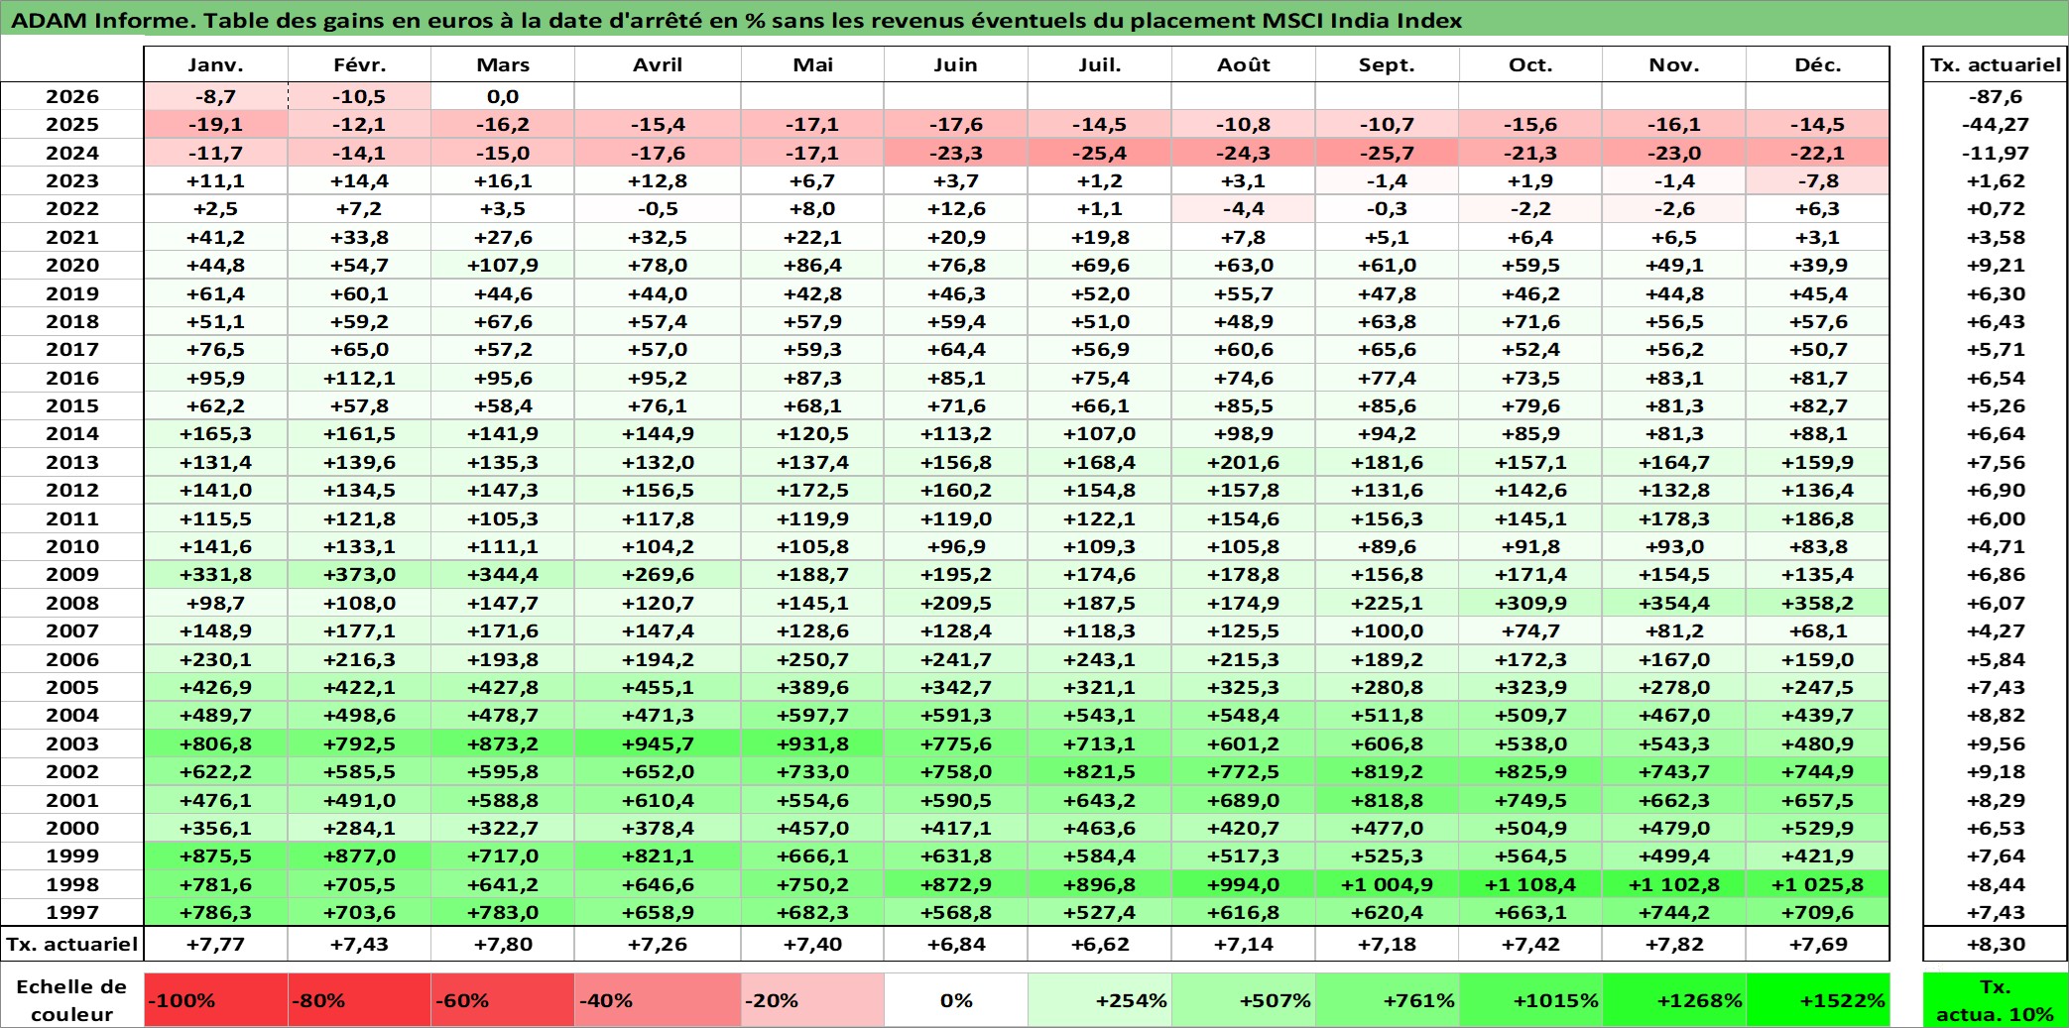Click the -100% red color scale swatch

[x=216, y=1000]
